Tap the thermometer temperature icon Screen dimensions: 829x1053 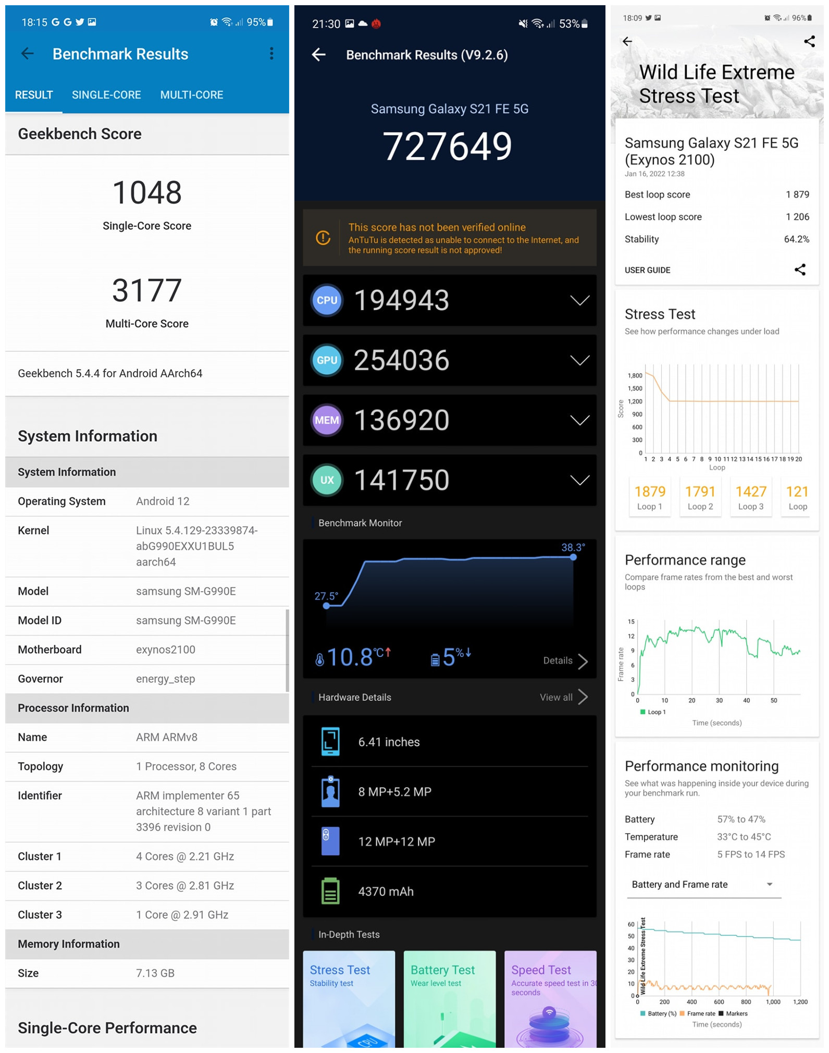[319, 660]
